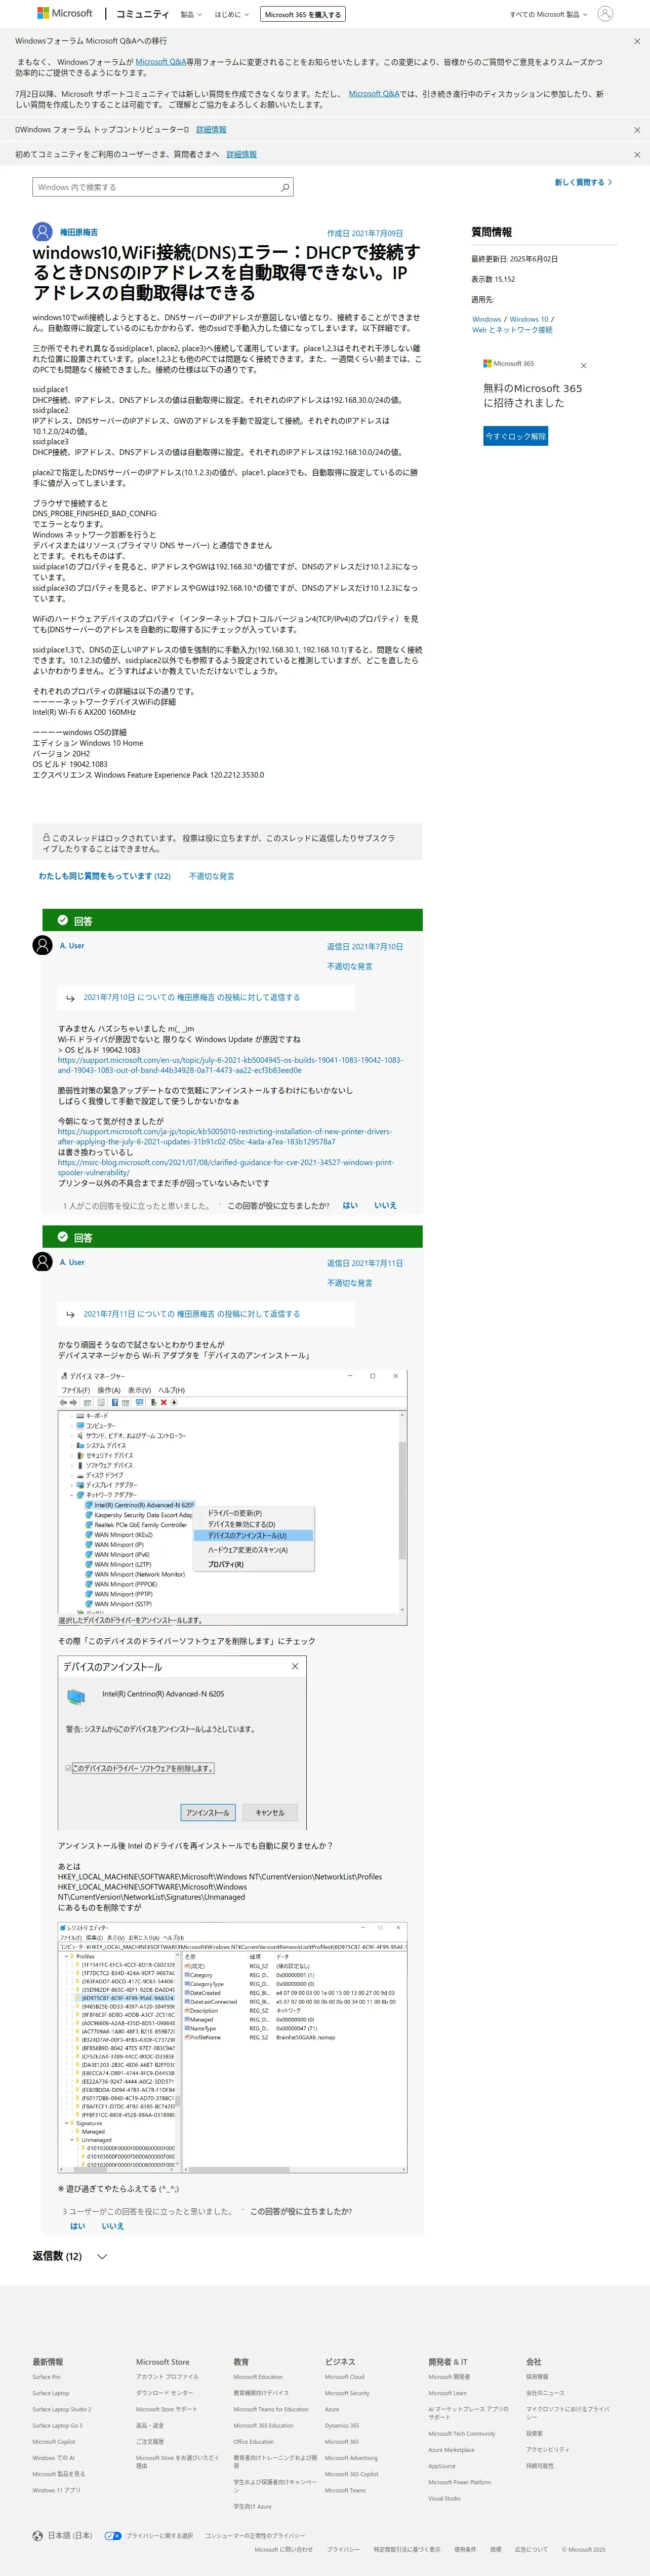Close the Microsoft 365 promo card
This screenshot has width=650, height=2576.
pos(584,367)
